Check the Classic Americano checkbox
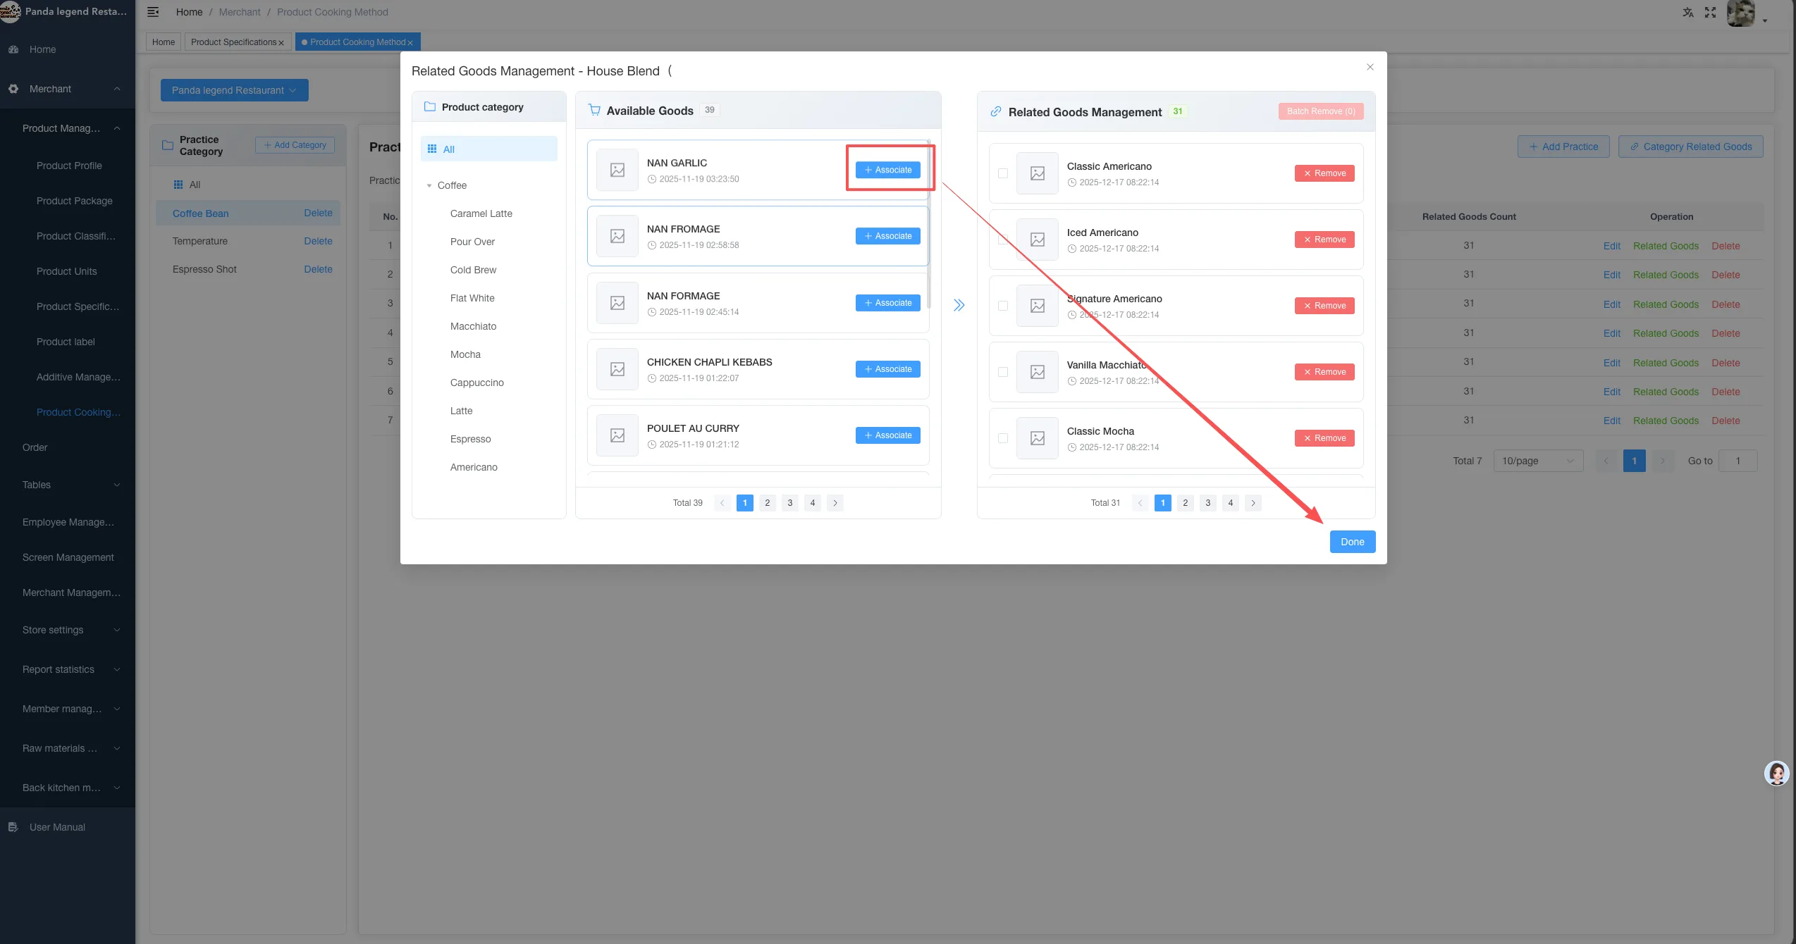This screenshot has height=944, width=1796. [x=1002, y=173]
